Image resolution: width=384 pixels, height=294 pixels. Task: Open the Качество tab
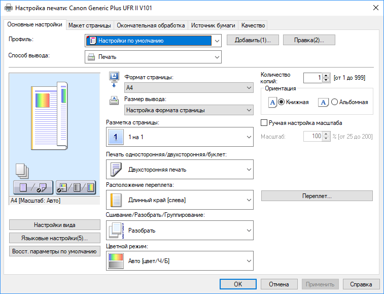pyautogui.click(x=253, y=25)
